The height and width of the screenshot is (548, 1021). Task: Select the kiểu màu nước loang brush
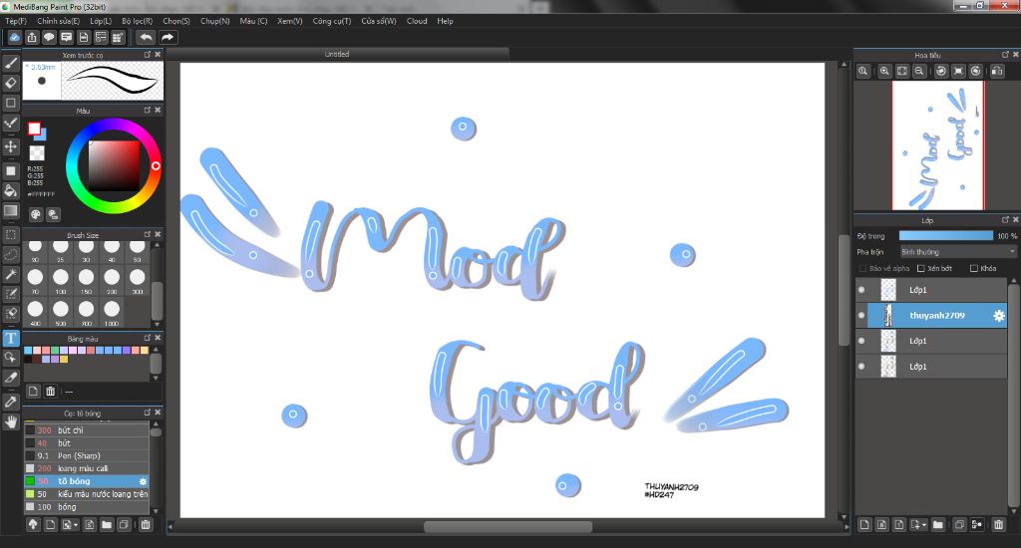point(87,494)
